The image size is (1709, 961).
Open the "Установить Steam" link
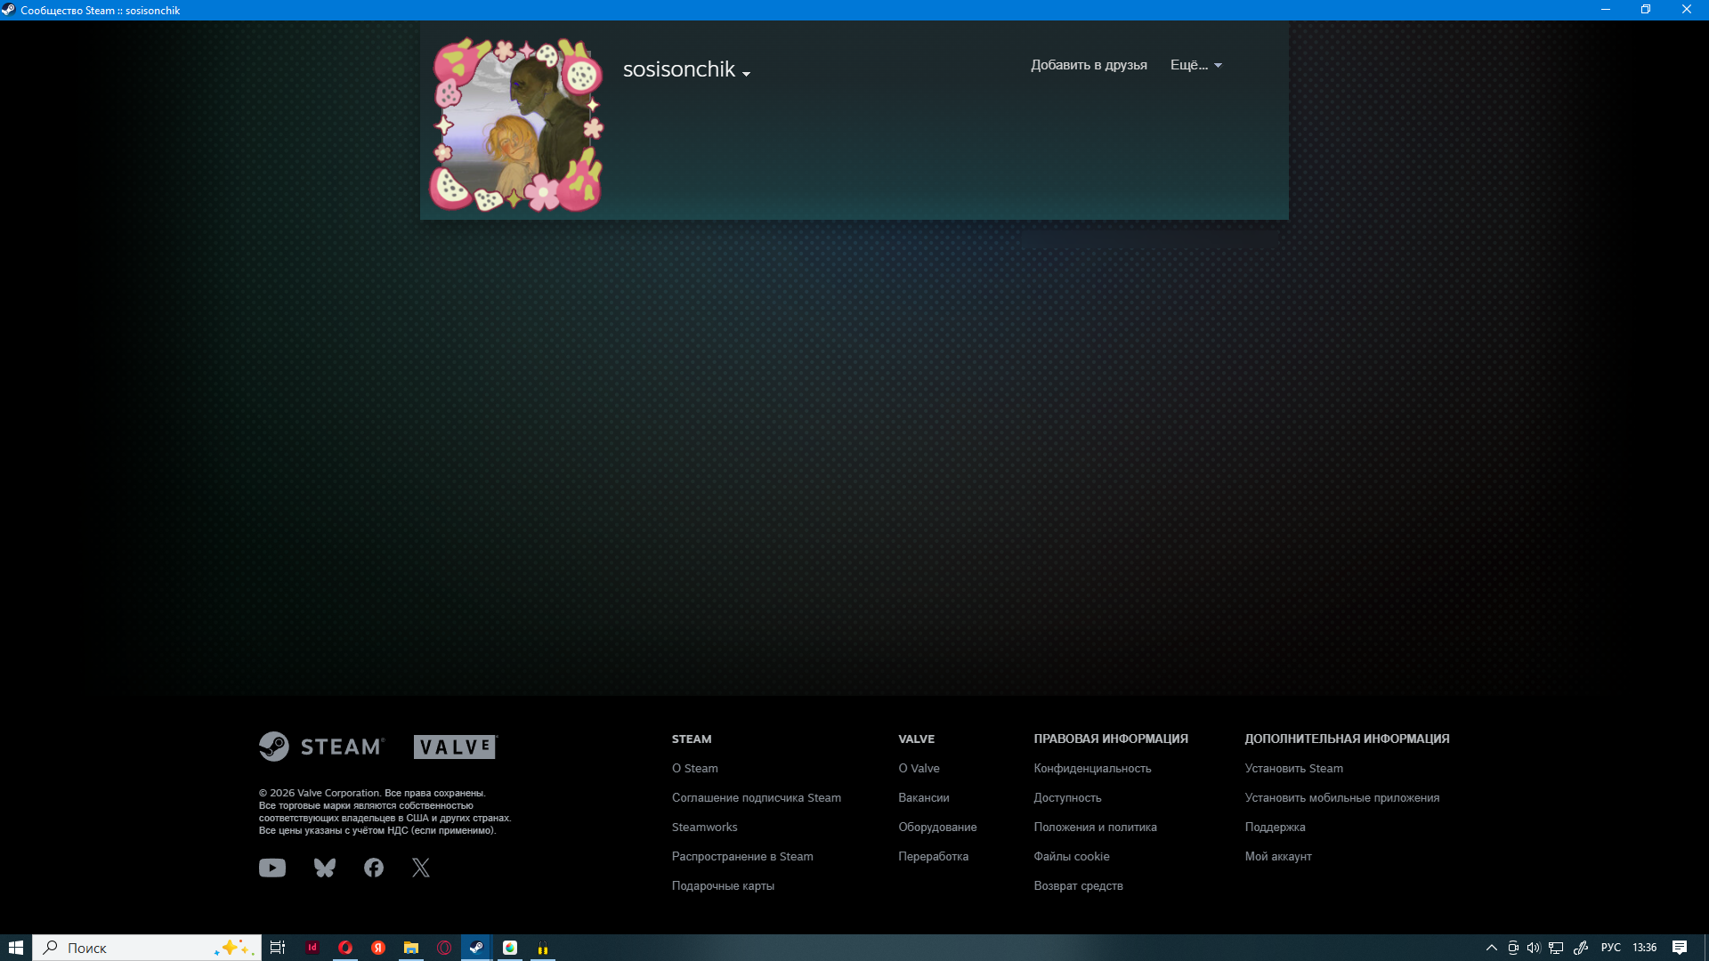[1294, 768]
